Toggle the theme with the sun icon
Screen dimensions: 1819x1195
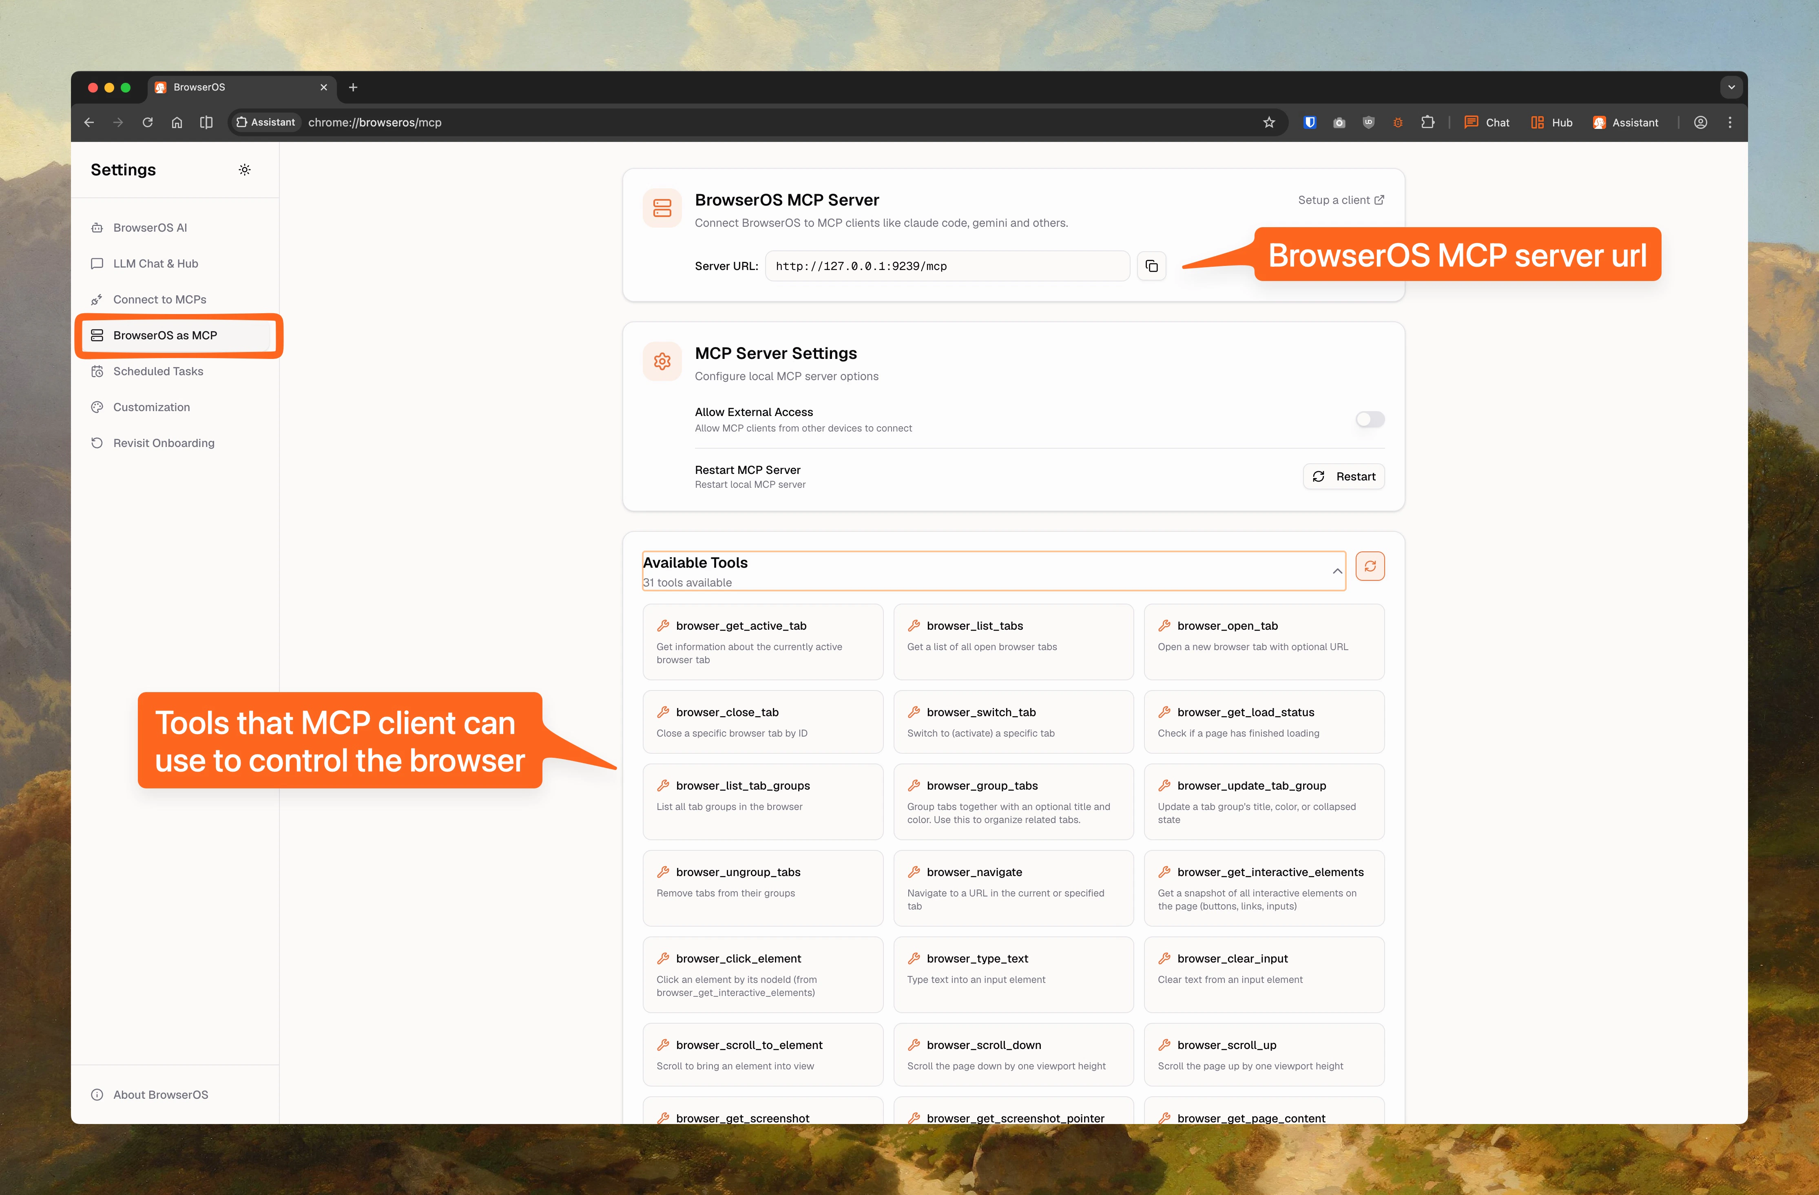pyautogui.click(x=245, y=169)
